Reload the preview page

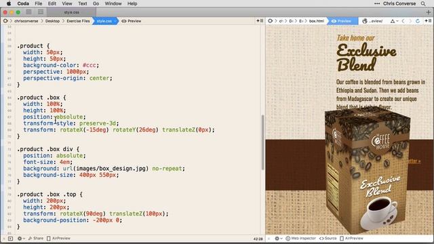(418, 21)
